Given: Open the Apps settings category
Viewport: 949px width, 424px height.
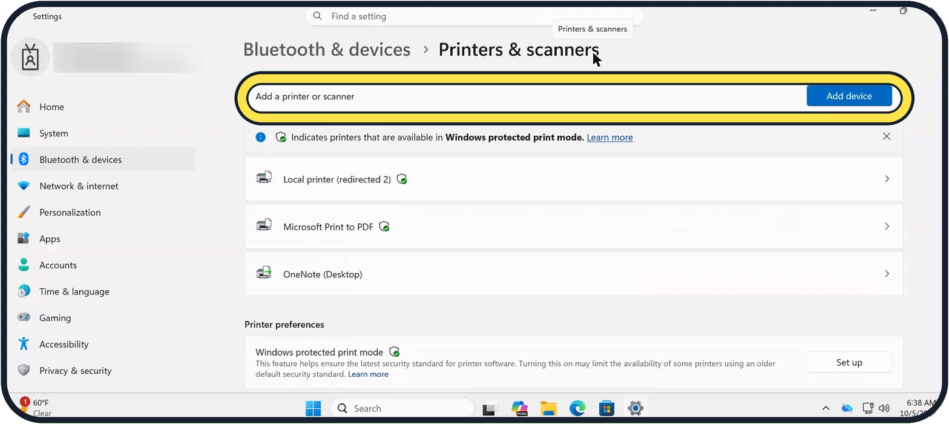Looking at the screenshot, I should (102, 239).
